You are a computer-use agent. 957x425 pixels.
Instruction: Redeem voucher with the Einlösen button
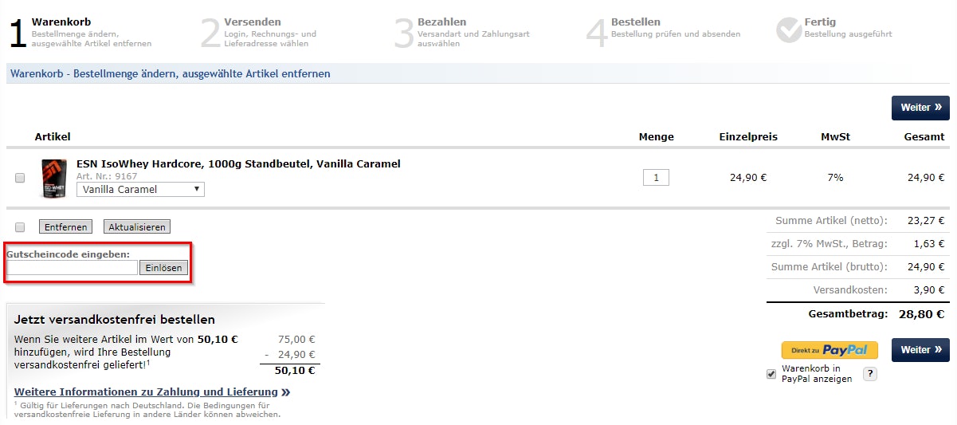(163, 268)
